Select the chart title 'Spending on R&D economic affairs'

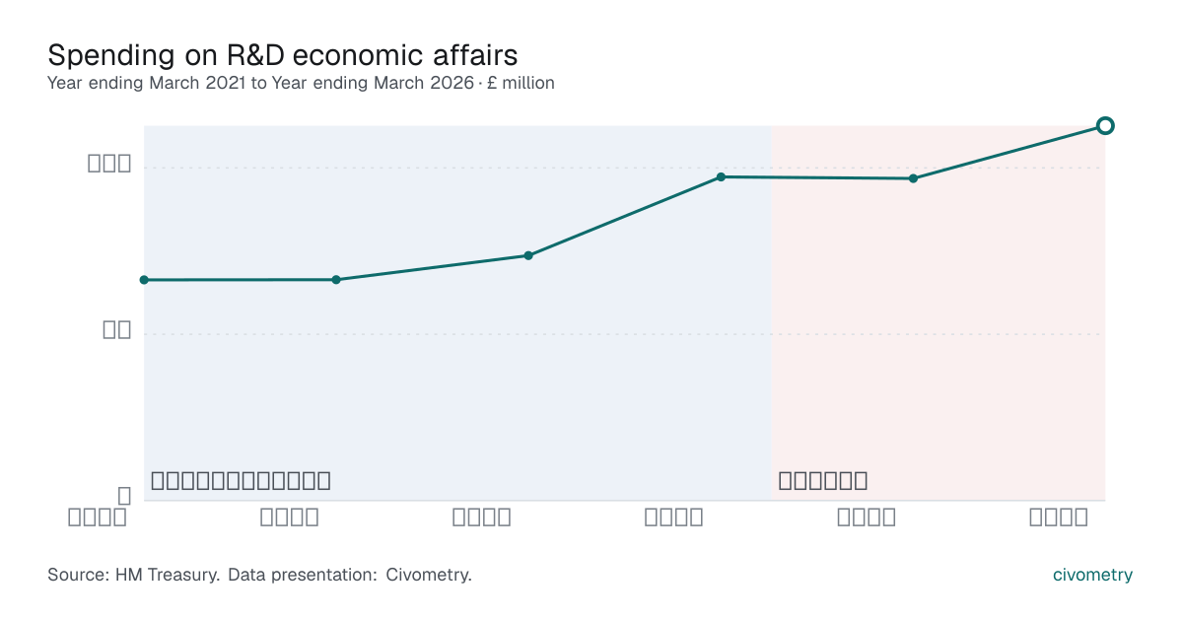(283, 54)
